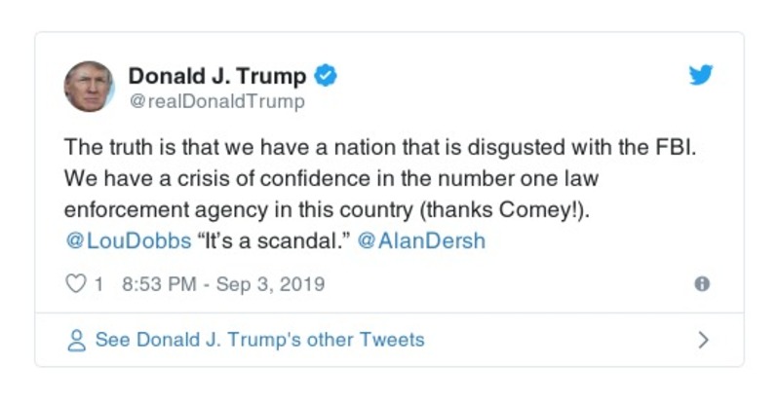Click the quoted text "It's a scandal."

[x=275, y=241]
